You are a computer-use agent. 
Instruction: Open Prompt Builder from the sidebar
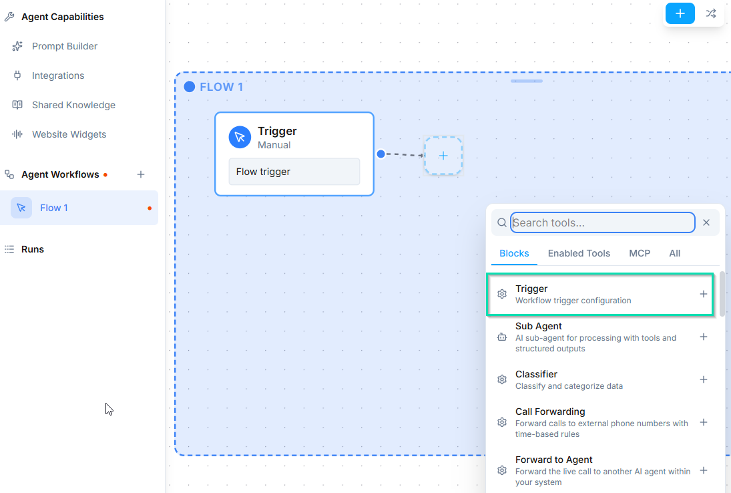(x=64, y=45)
